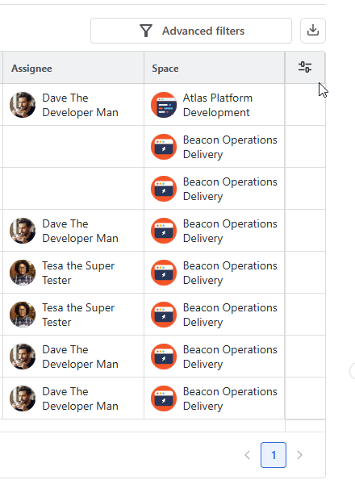The width and height of the screenshot is (355, 484).
Task: Open Atlas Platform Development space link
Action: click(218, 105)
